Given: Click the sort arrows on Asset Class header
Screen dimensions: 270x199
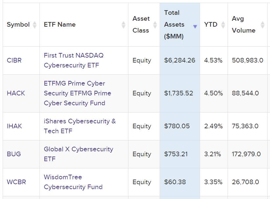Looking at the screenshot, I should pyautogui.click(x=154, y=24).
